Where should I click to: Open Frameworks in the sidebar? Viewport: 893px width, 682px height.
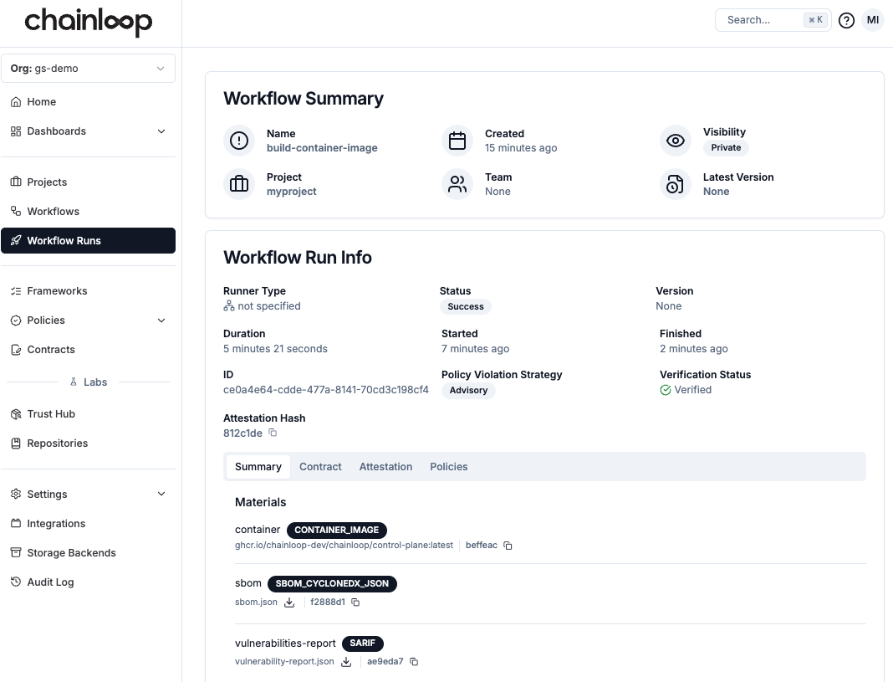pyautogui.click(x=89, y=291)
